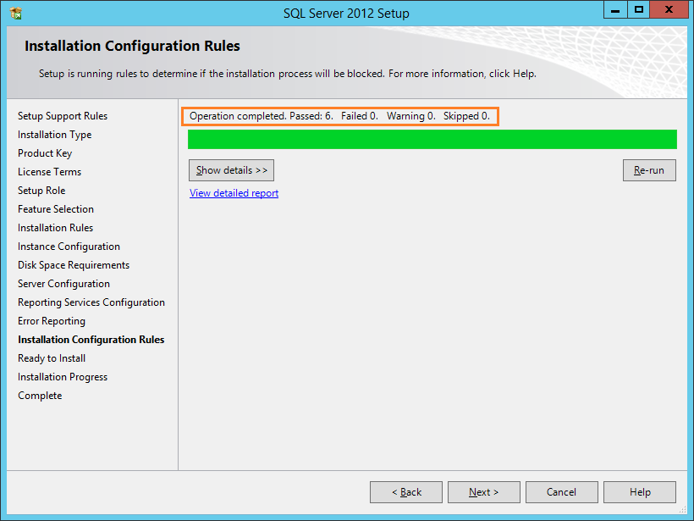The height and width of the screenshot is (521, 694).
Task: Select Disk Space Requirements step
Action: click(x=73, y=265)
